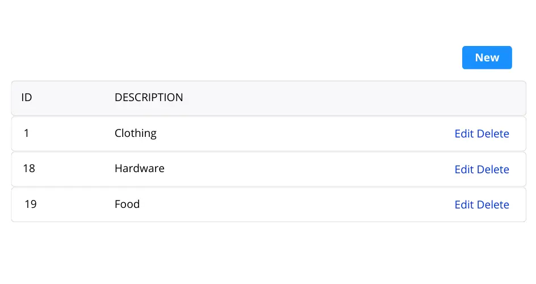This screenshot has height=284, width=536.
Task: Edit the Clothing category
Action: click(x=464, y=133)
